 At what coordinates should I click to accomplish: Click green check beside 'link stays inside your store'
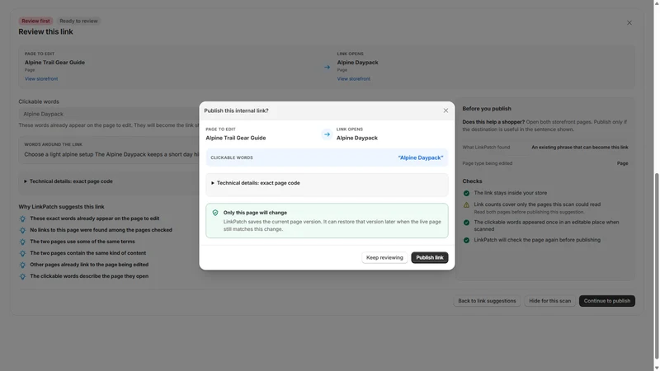pos(466,193)
